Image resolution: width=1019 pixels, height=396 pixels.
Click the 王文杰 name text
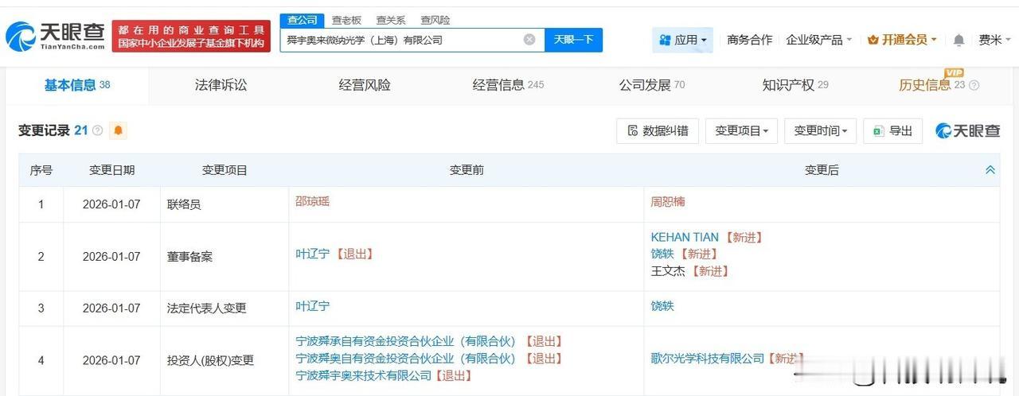(668, 271)
